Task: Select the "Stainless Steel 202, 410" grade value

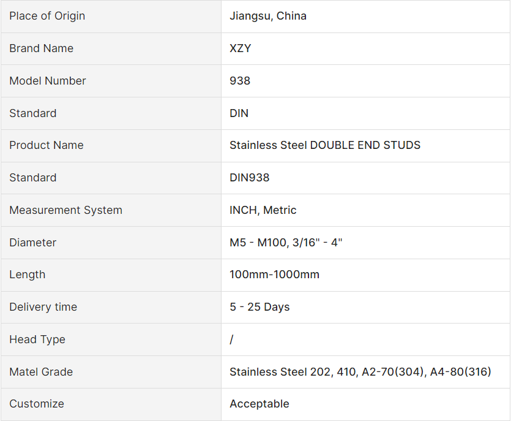Action: tap(360, 372)
